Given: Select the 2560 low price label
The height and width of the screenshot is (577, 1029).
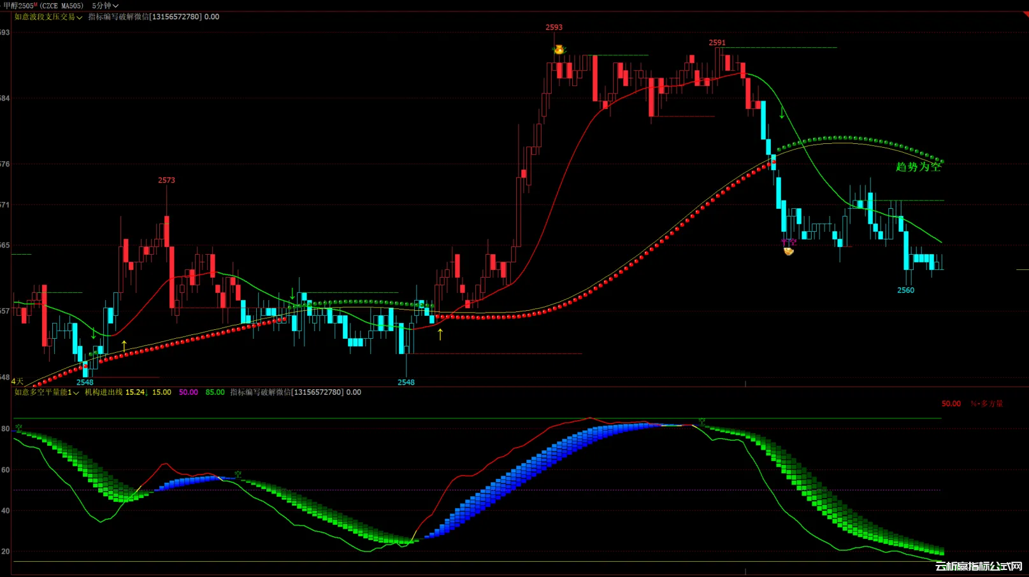Looking at the screenshot, I should tap(905, 290).
